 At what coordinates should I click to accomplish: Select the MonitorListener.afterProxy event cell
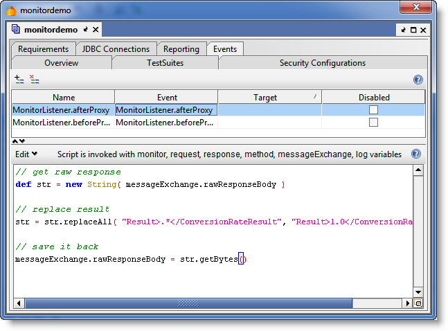point(166,110)
